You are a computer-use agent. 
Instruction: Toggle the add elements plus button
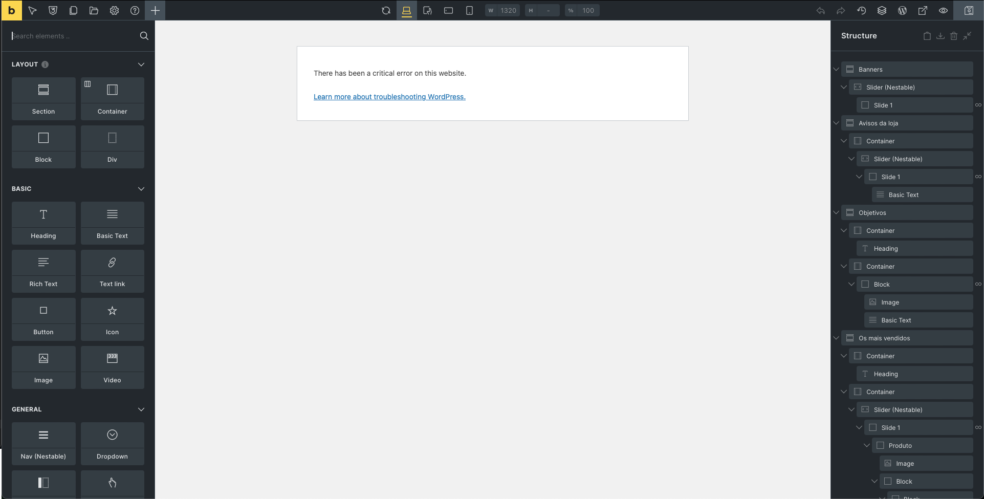pyautogui.click(x=155, y=10)
